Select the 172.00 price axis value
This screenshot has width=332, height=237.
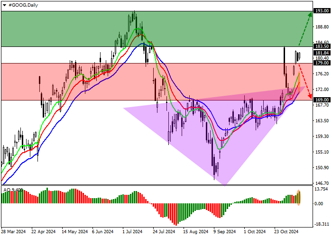coord(322,89)
